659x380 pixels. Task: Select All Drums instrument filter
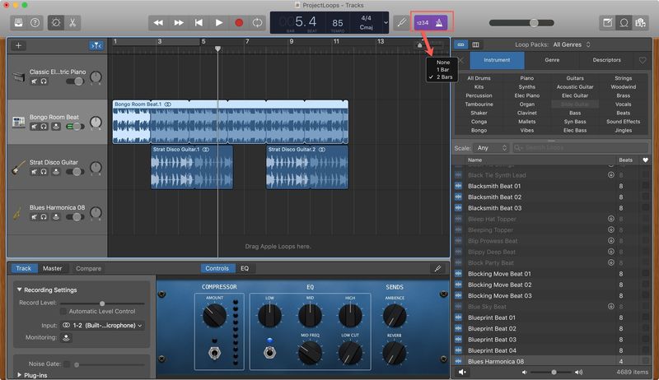tap(479, 78)
